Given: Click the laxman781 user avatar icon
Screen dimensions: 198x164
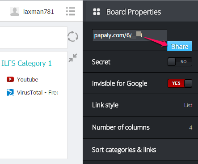Looking at the screenshot, I should coord(15,11).
